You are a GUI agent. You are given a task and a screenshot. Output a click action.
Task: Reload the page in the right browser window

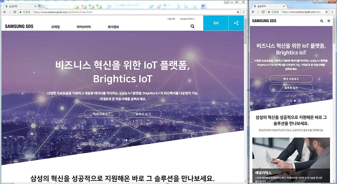[263, 12]
